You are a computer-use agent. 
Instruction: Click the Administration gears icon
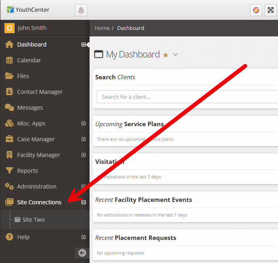(x=9, y=187)
